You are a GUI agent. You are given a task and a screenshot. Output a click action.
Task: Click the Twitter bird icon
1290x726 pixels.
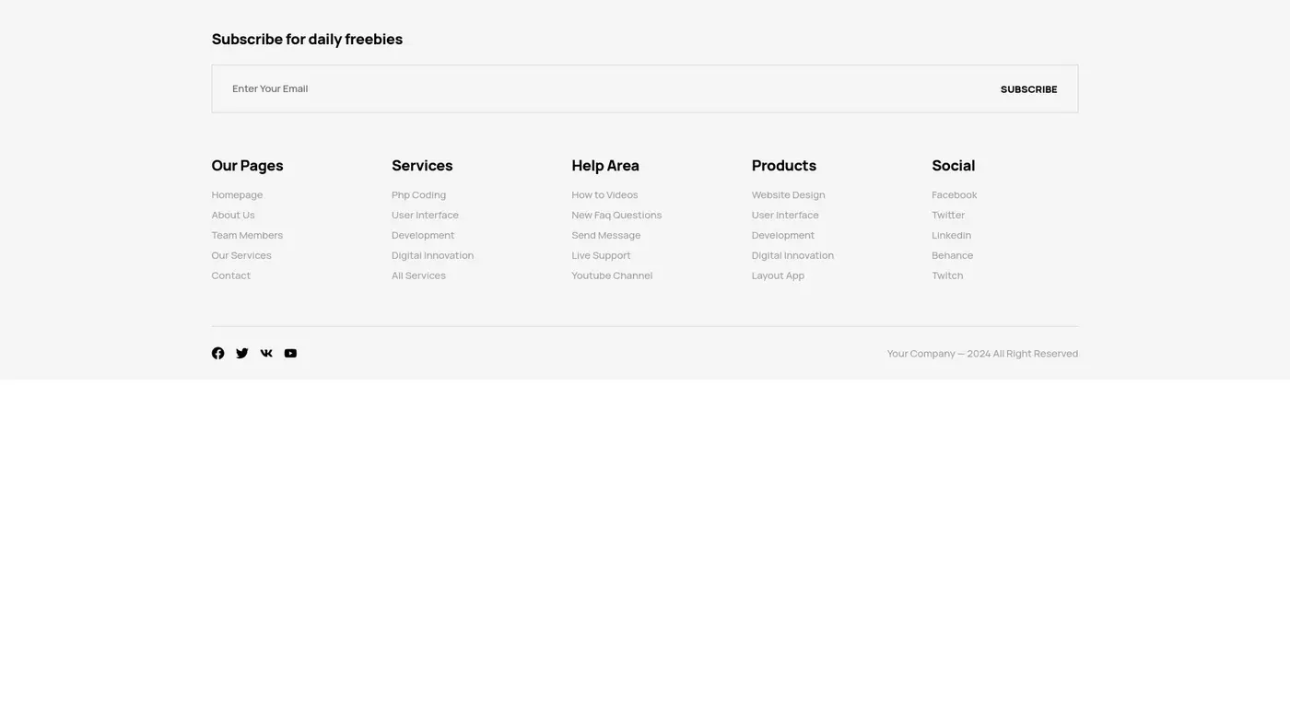pos(241,354)
